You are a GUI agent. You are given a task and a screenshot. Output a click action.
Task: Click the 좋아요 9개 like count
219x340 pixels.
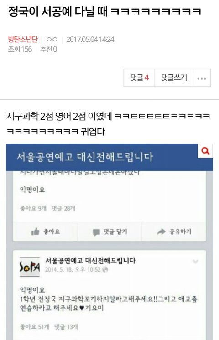coord(33,208)
